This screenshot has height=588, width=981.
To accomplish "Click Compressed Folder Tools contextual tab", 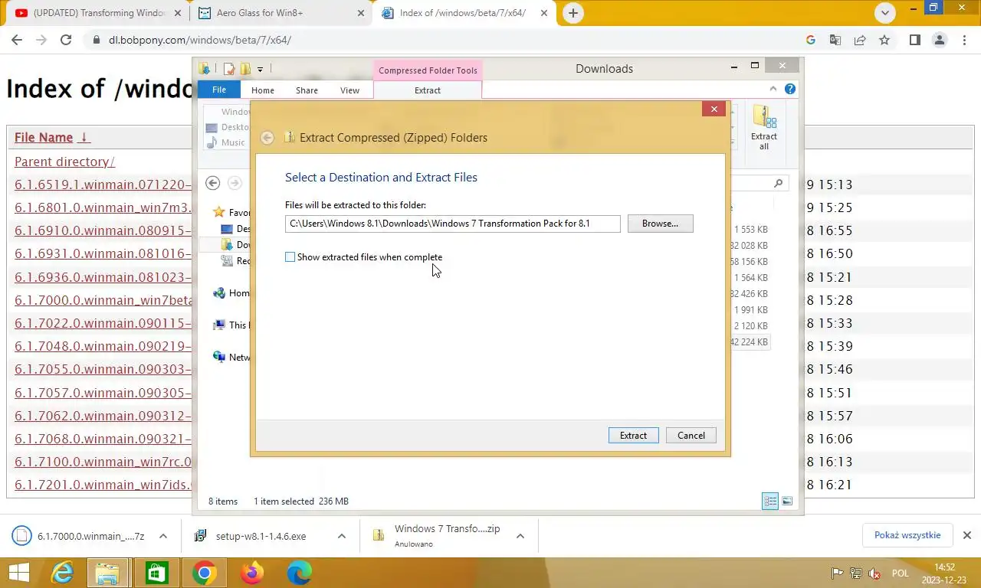I will click(x=428, y=70).
